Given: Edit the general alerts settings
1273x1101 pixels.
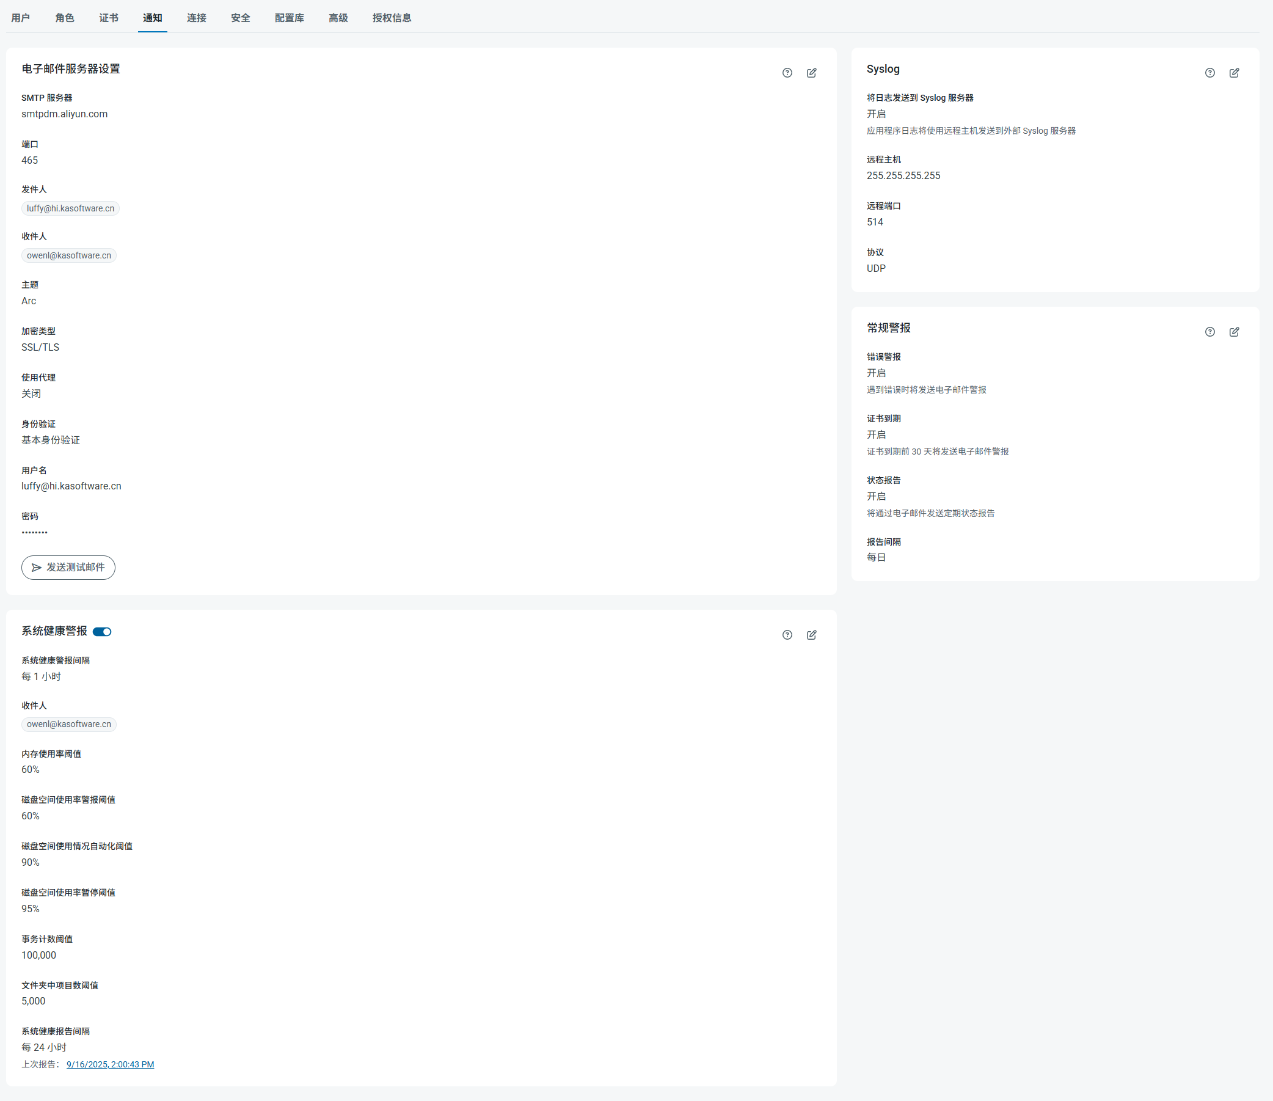Looking at the screenshot, I should [1234, 332].
